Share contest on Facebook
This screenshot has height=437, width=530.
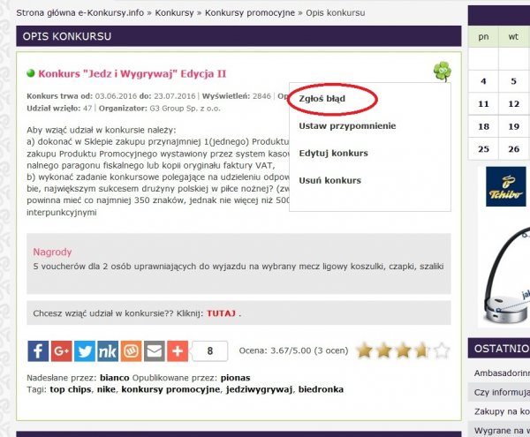(x=39, y=350)
